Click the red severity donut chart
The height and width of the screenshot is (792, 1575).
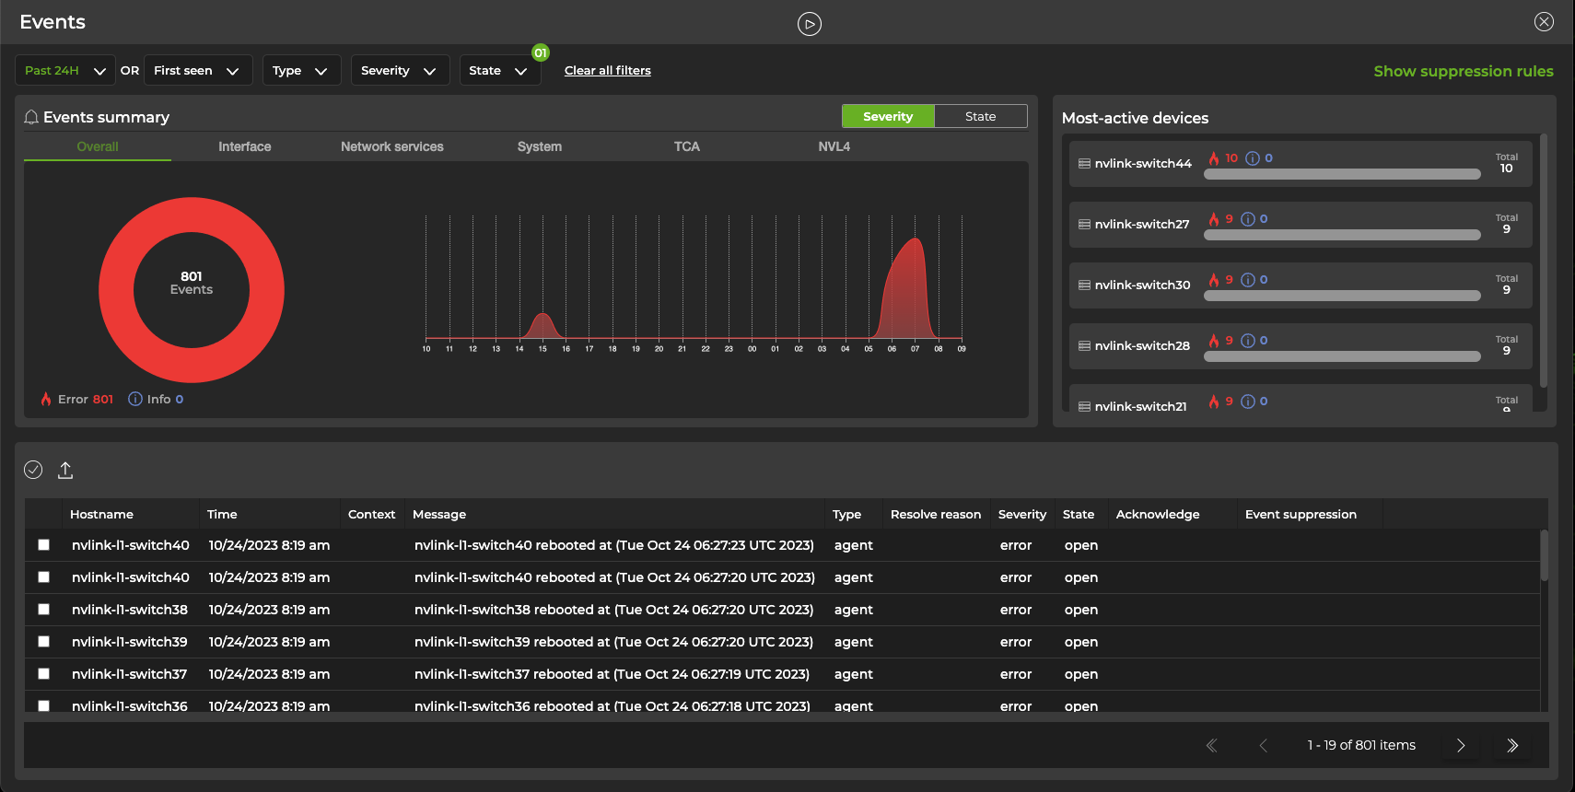(116, 290)
